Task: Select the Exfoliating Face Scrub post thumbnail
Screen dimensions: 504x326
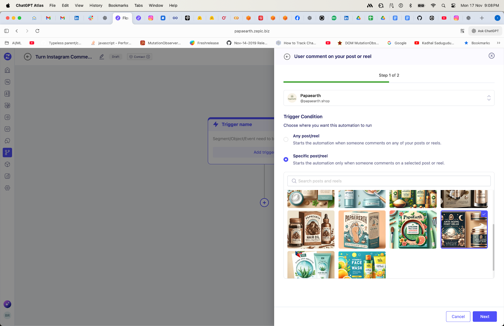Action: (413, 230)
